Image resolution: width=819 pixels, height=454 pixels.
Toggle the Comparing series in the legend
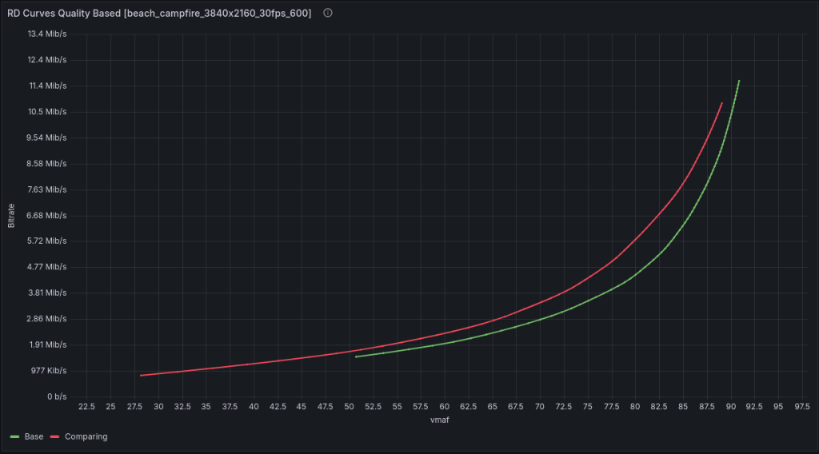[x=86, y=436]
